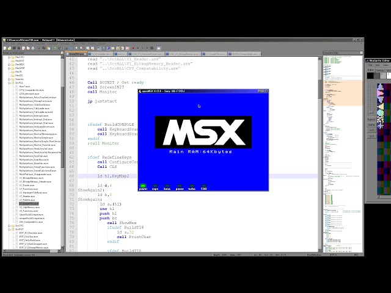Click the New file icon in Notepad++ toolbar

(x=5, y=48)
